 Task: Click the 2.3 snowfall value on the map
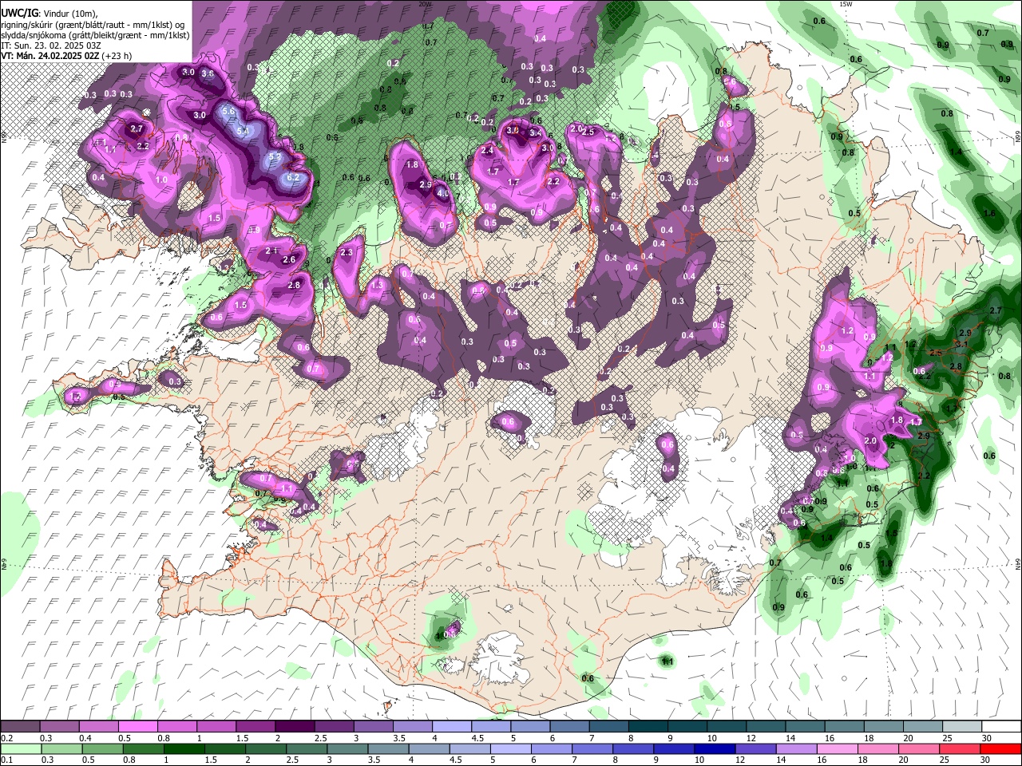click(x=346, y=252)
